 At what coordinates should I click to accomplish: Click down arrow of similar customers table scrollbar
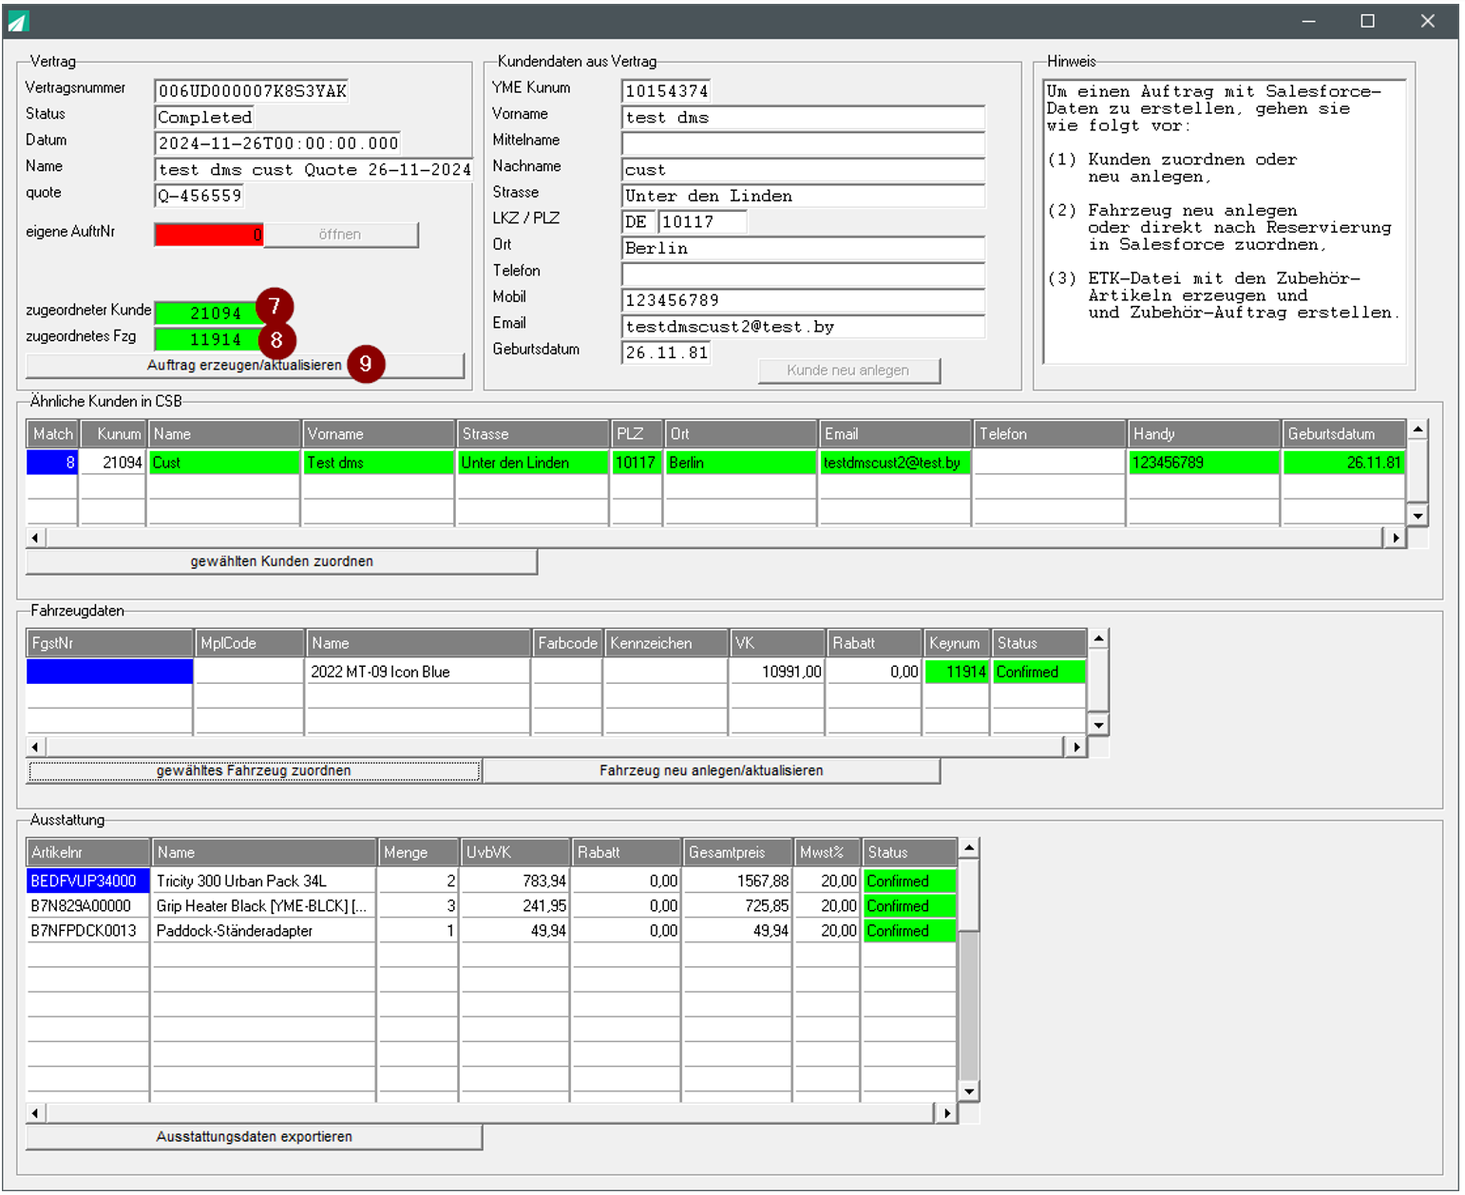coord(1417,516)
